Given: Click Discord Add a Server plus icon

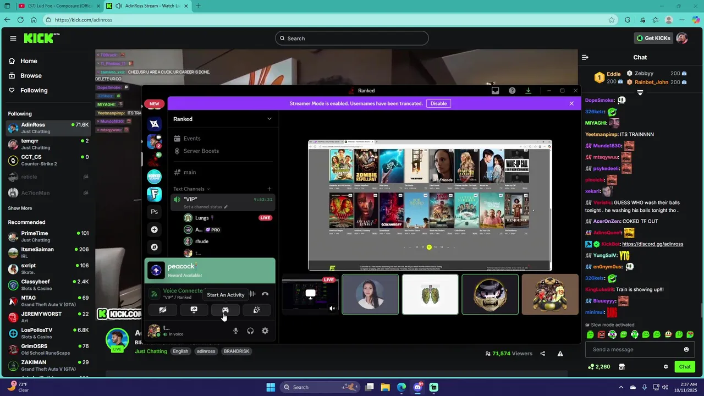Looking at the screenshot, I should point(155,229).
